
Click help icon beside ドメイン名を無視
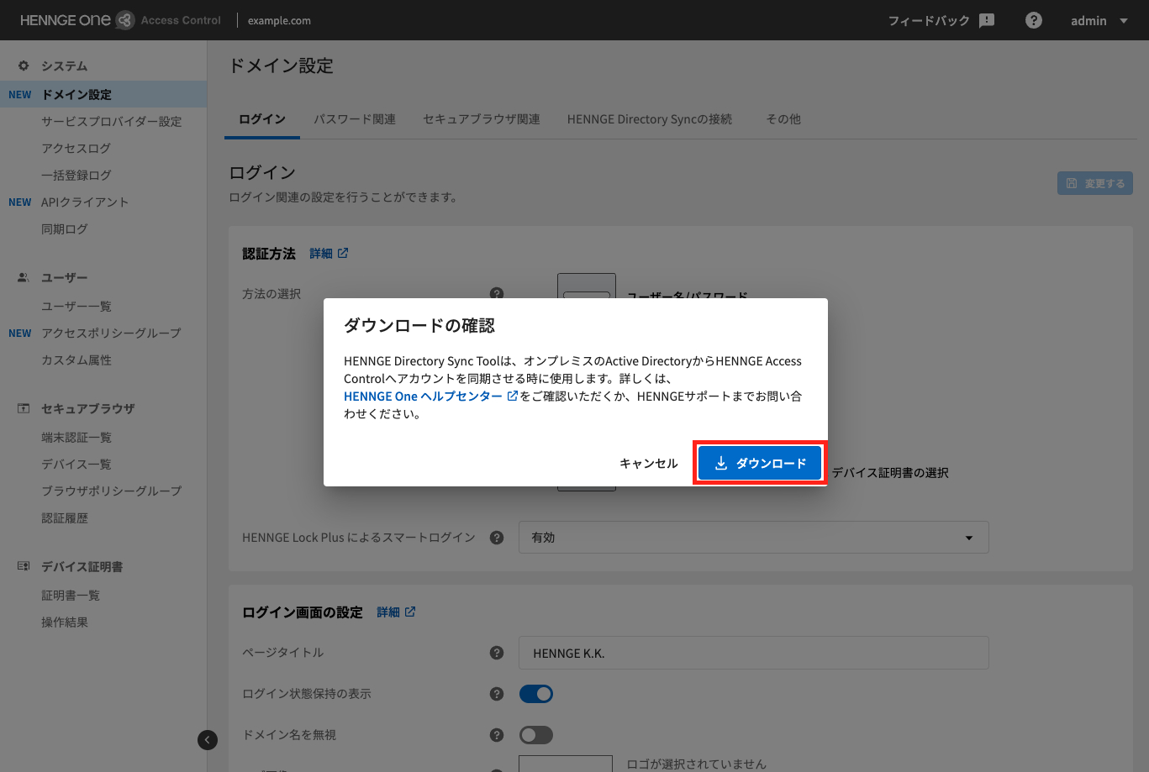497,735
